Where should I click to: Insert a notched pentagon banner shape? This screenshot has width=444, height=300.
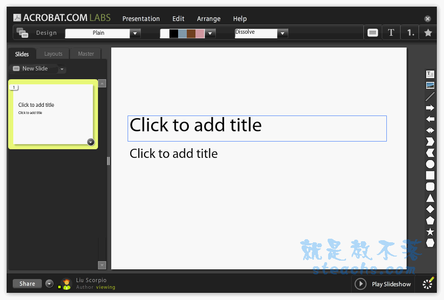point(430,153)
